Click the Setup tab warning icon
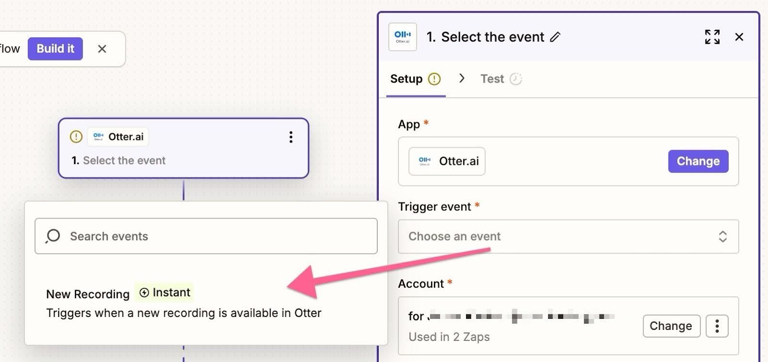The height and width of the screenshot is (362, 768). [x=434, y=79]
